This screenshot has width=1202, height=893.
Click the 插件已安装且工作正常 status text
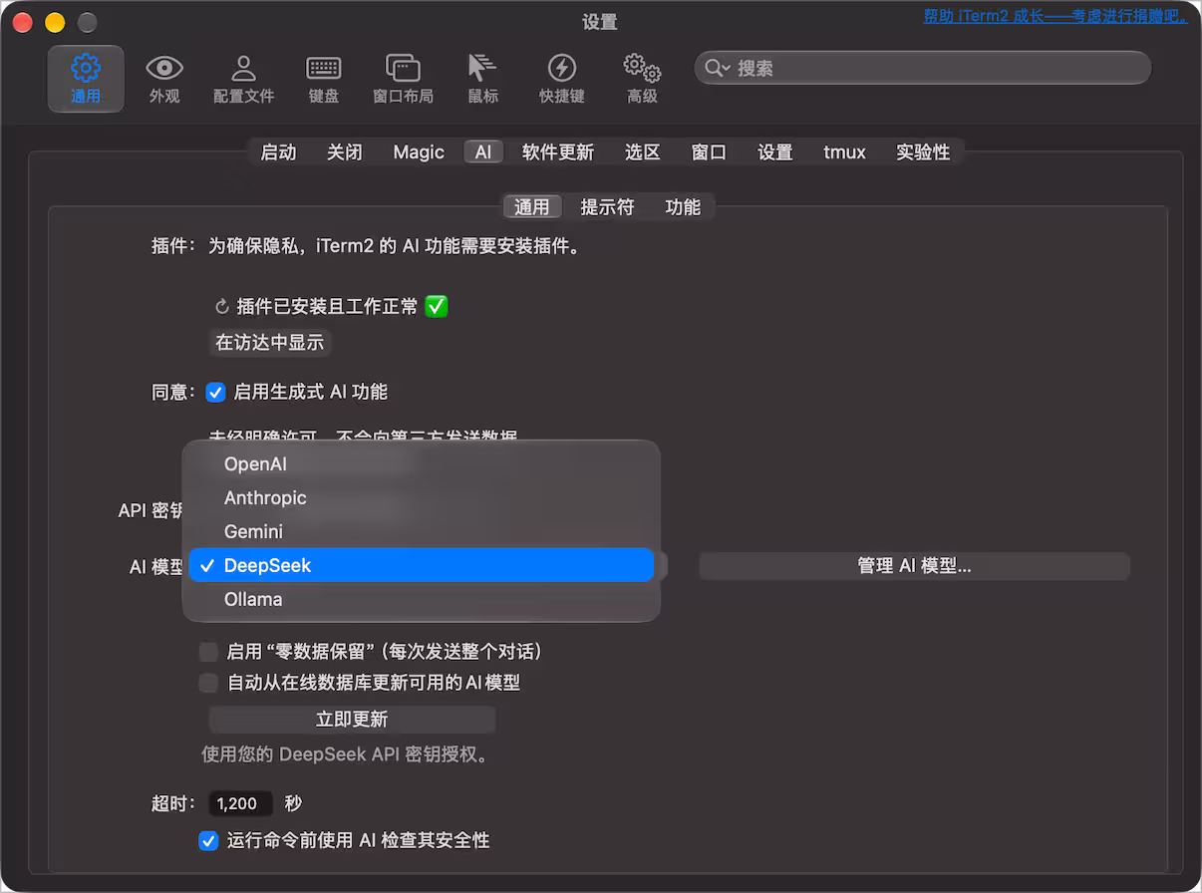pos(328,307)
